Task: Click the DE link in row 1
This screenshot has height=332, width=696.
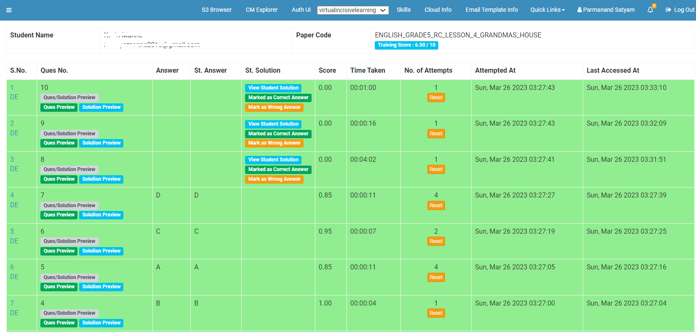Action: click(x=14, y=97)
